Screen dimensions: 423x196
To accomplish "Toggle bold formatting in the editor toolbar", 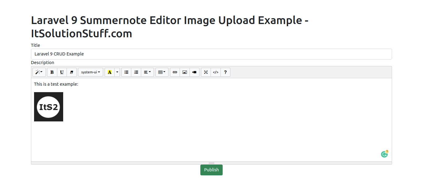I will pos(52,72).
